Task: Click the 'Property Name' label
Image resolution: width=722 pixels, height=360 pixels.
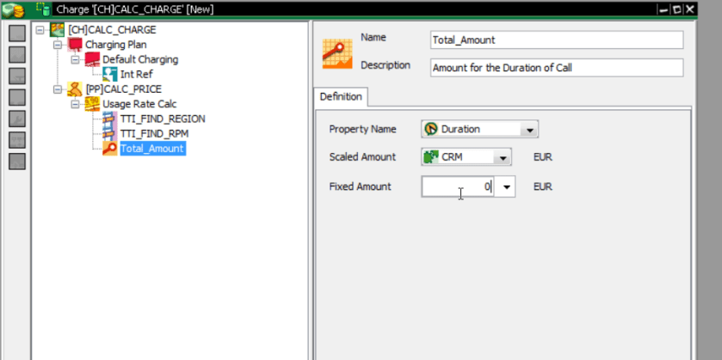Action: pyautogui.click(x=362, y=129)
